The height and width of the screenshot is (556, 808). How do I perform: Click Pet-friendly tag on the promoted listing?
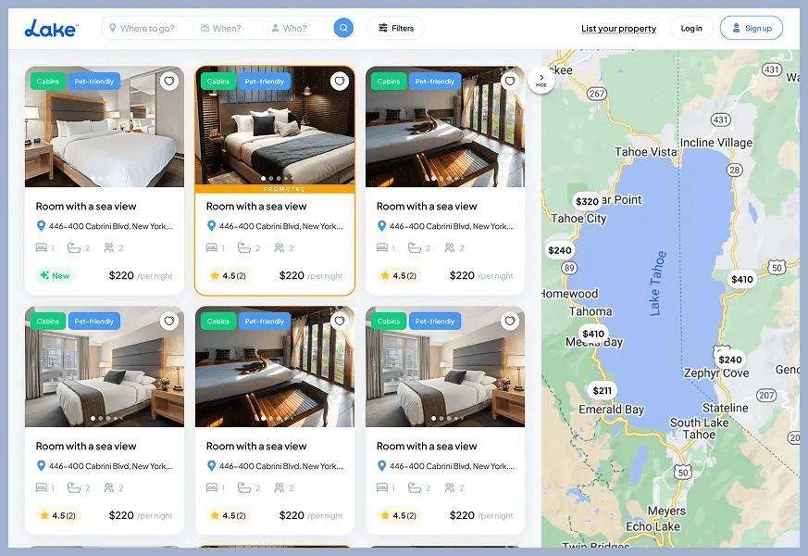[x=265, y=82]
